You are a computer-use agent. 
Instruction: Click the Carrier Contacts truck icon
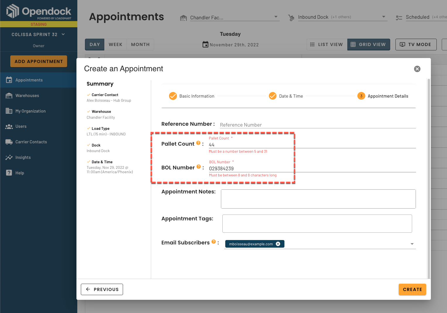click(x=9, y=142)
